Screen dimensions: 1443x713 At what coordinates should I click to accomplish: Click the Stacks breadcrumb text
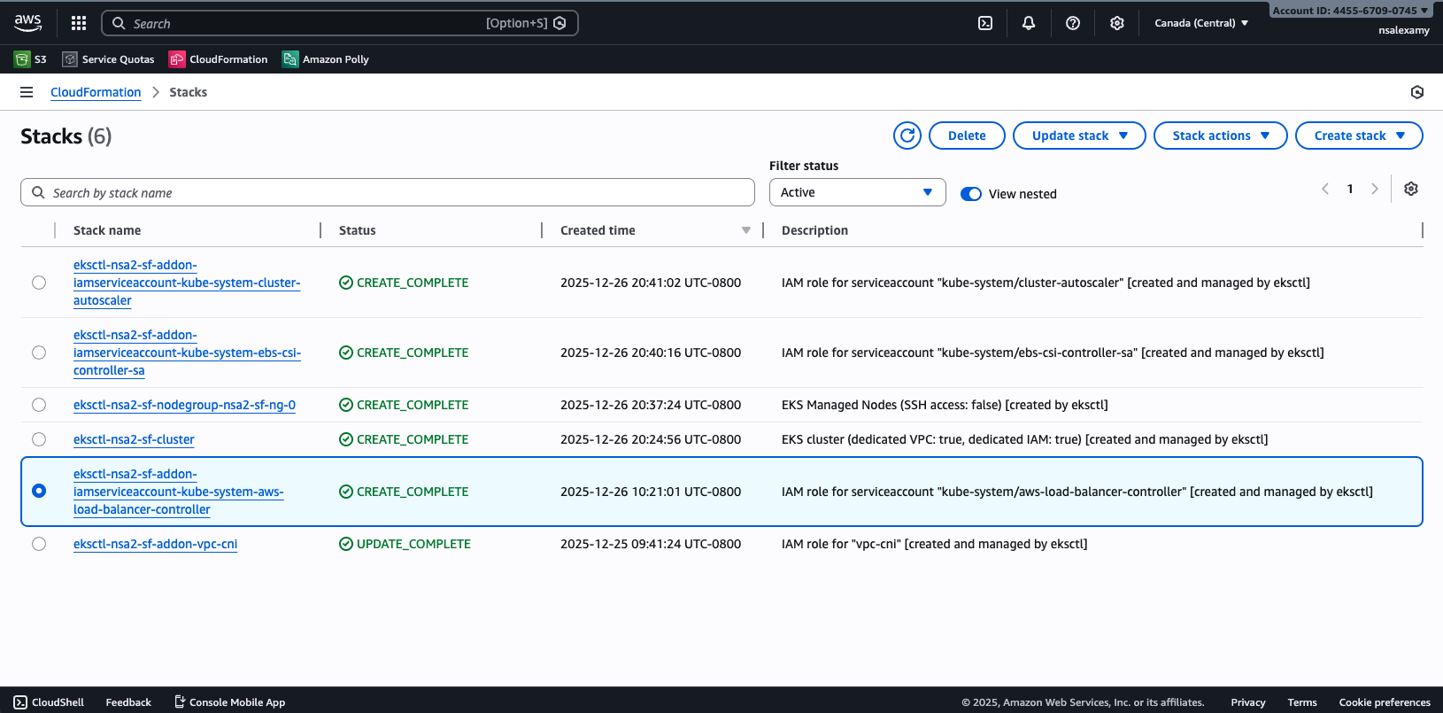189,92
